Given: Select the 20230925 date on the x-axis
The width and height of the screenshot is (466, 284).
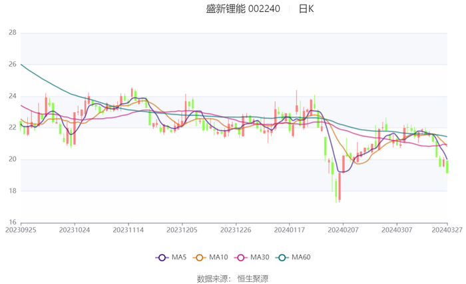Looking at the screenshot, I should (x=21, y=229).
